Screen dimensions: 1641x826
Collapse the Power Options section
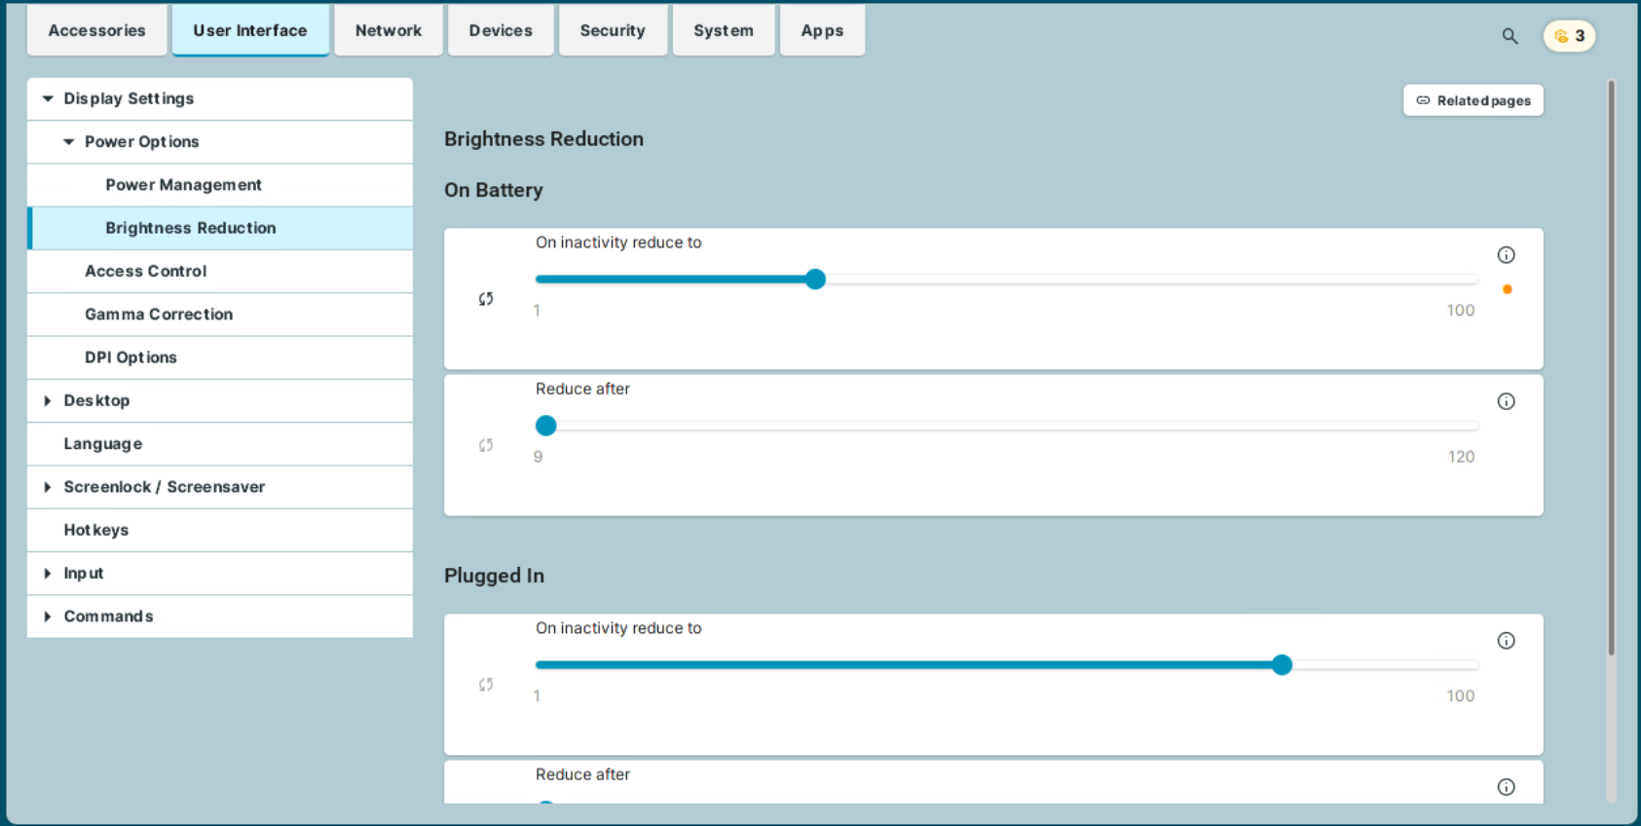click(x=69, y=142)
